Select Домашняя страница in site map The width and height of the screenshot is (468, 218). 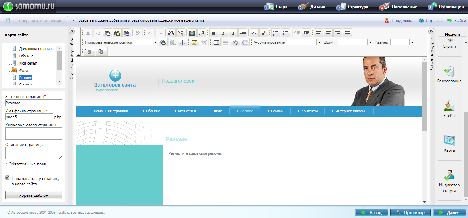coord(36,49)
